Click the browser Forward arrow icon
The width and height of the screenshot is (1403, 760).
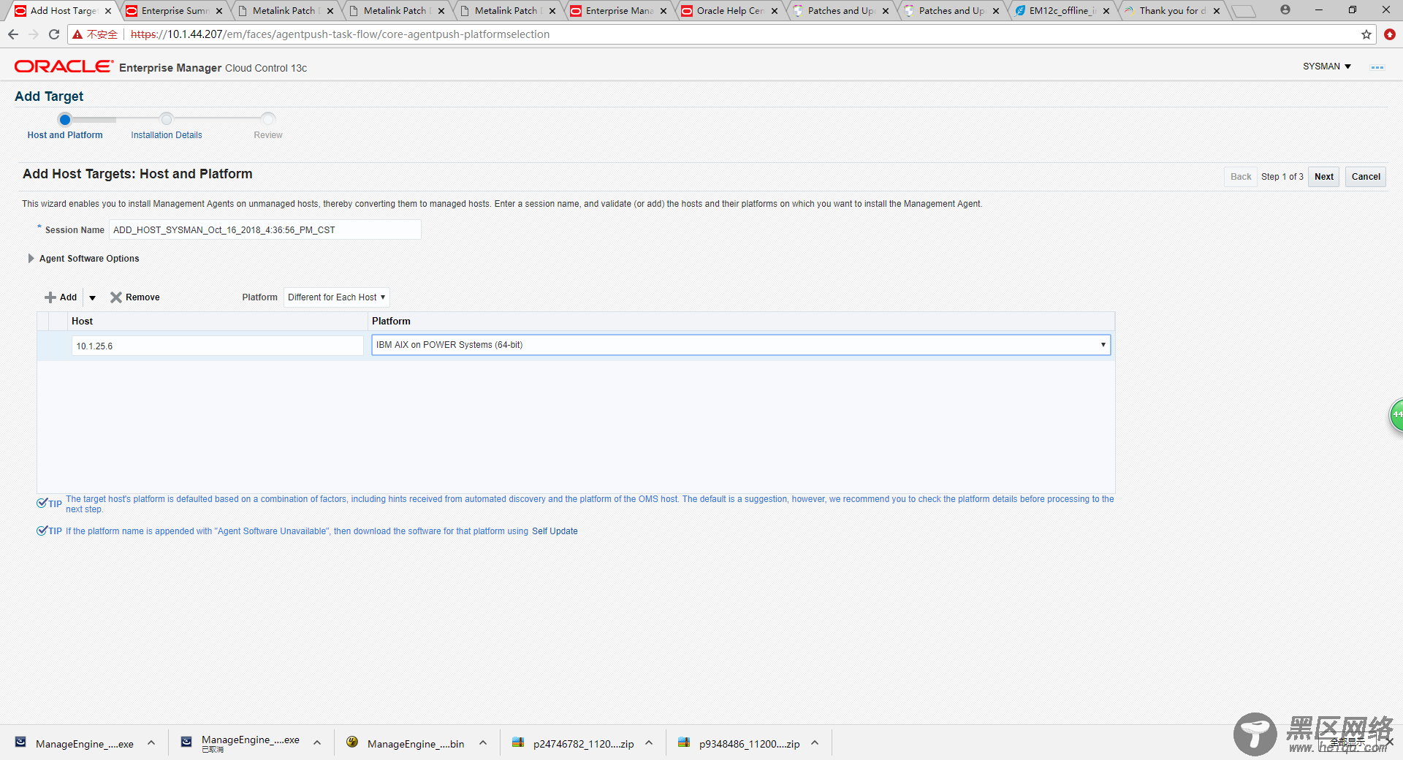click(34, 34)
